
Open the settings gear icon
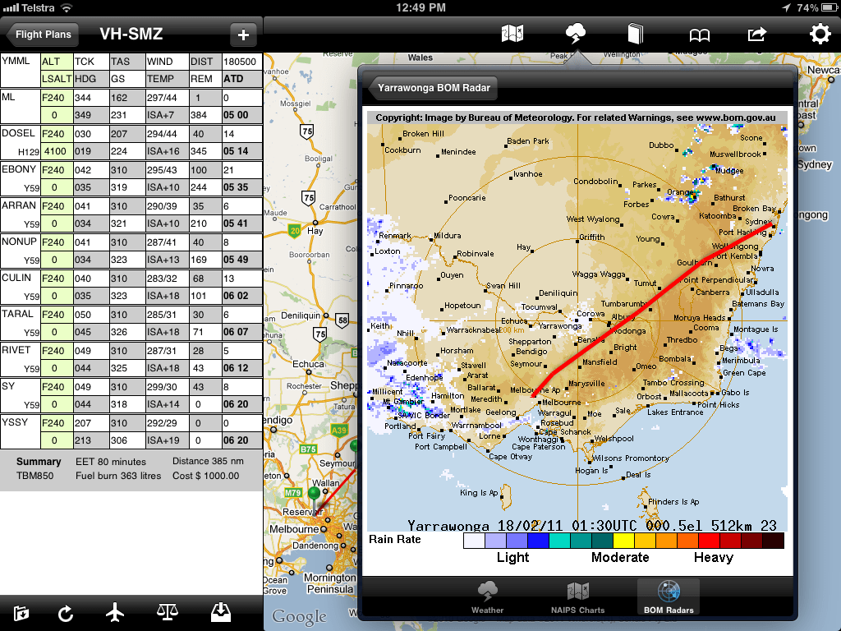pyautogui.click(x=819, y=34)
